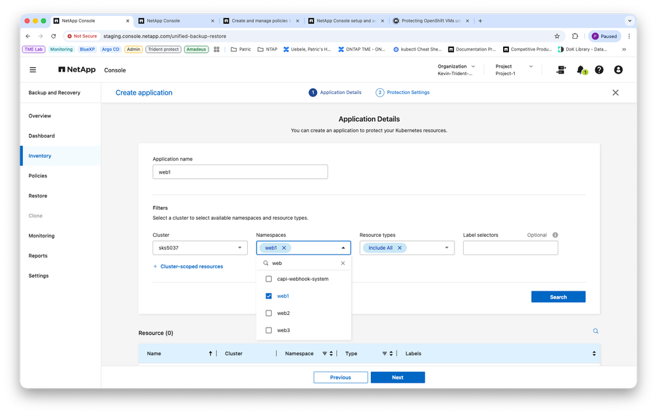Reload the page in browser
The width and height of the screenshot is (657, 415).
54,36
